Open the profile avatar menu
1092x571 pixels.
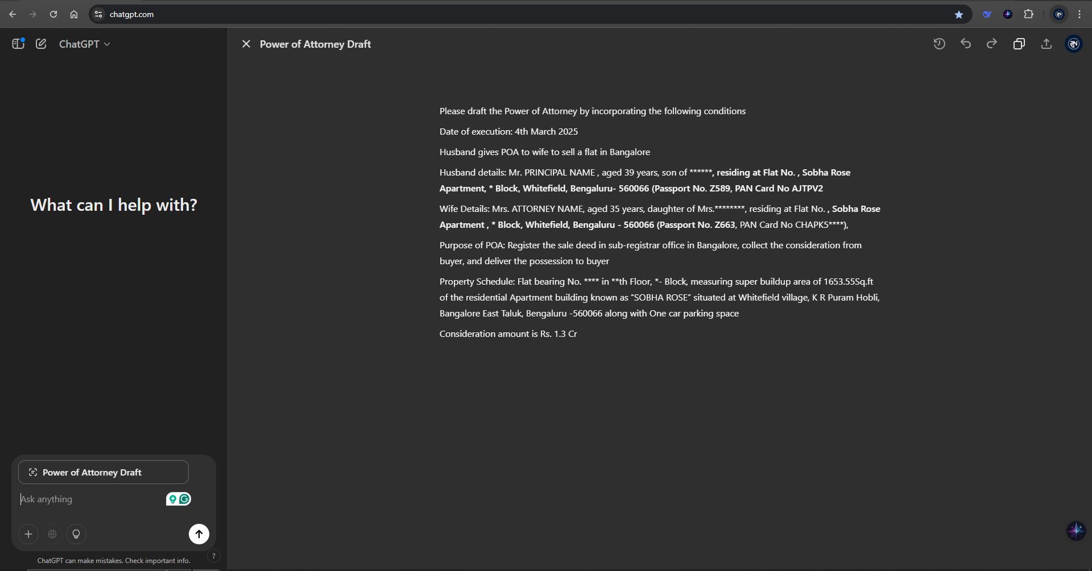pyautogui.click(x=1074, y=44)
